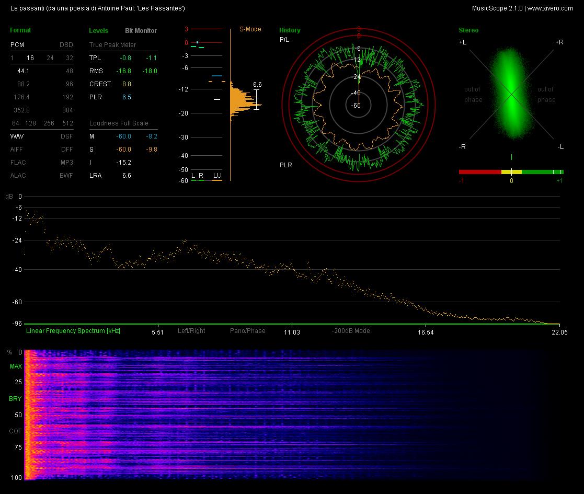Activate the -200dB Mode option
The height and width of the screenshot is (494, 584).
[x=351, y=330]
